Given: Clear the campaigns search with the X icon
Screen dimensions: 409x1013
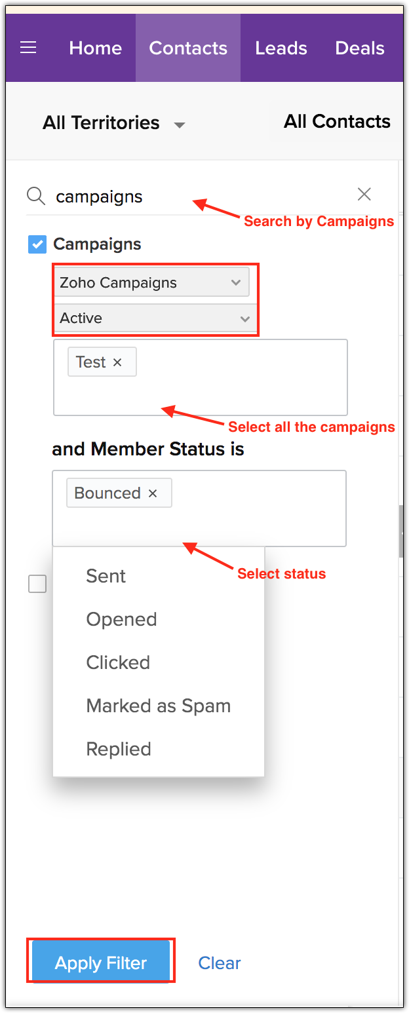Looking at the screenshot, I should click(x=364, y=194).
